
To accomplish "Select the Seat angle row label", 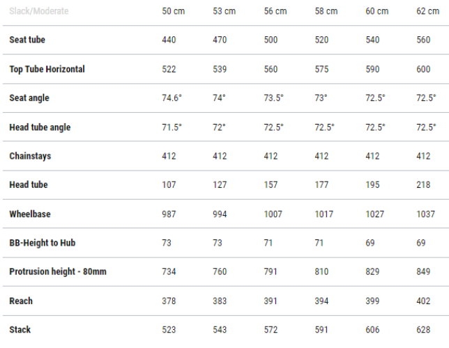I will pos(29,98).
